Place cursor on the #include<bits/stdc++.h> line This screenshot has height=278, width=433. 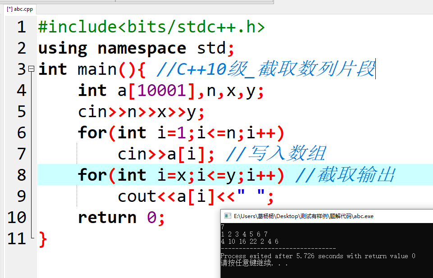pyautogui.click(x=151, y=27)
